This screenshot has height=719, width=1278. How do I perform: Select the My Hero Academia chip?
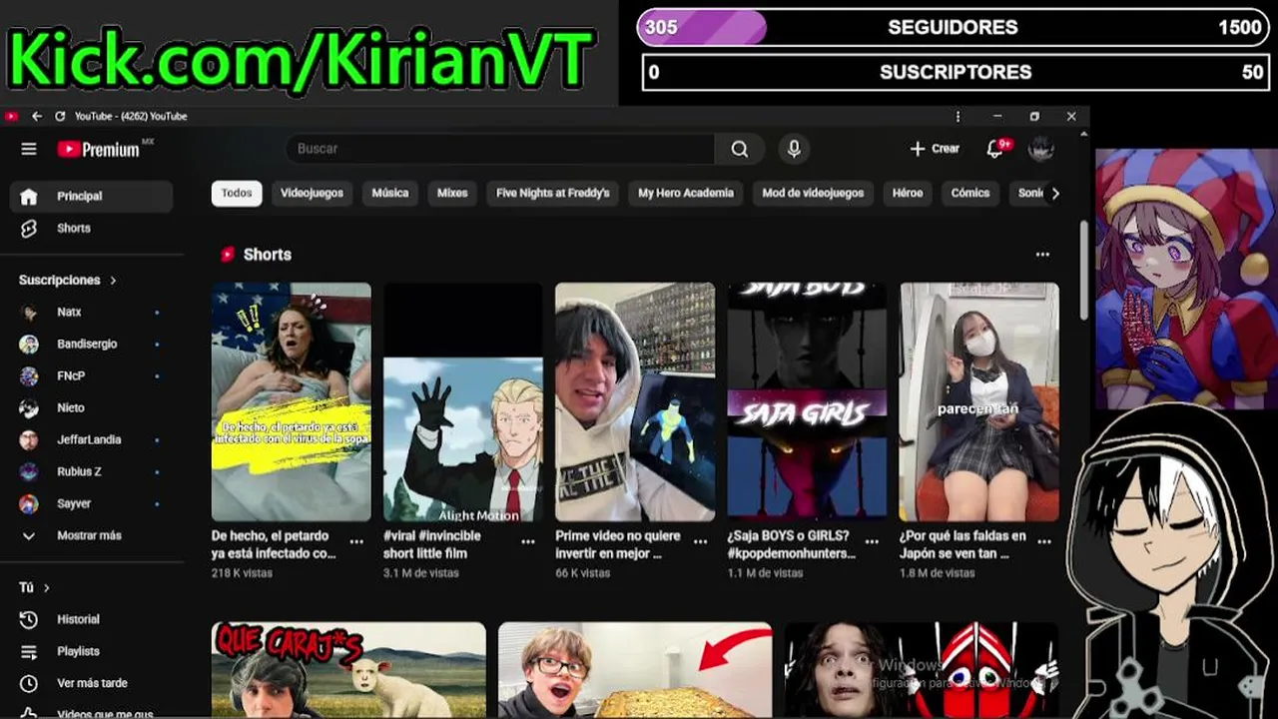[x=686, y=193]
